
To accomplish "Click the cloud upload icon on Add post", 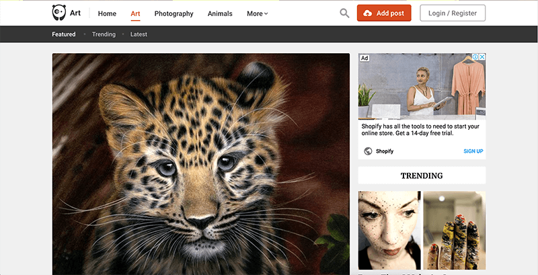I will [367, 13].
